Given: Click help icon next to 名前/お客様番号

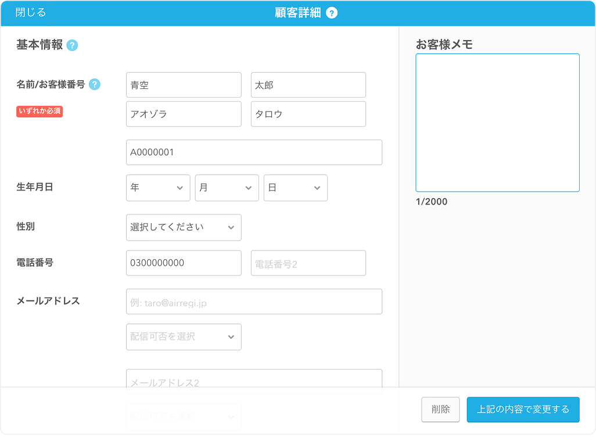Looking at the screenshot, I should (95, 84).
